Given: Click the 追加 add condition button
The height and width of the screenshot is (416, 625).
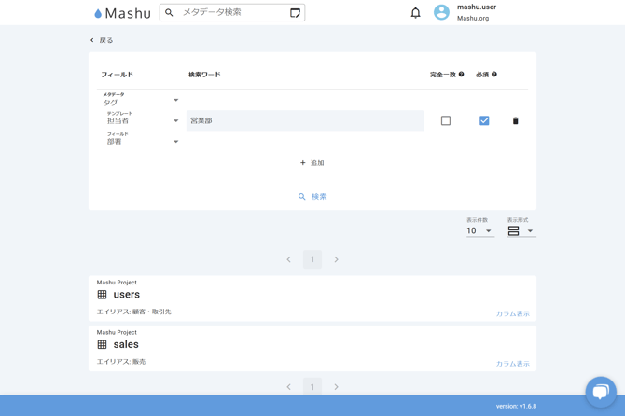Looking at the screenshot, I should click(x=312, y=163).
